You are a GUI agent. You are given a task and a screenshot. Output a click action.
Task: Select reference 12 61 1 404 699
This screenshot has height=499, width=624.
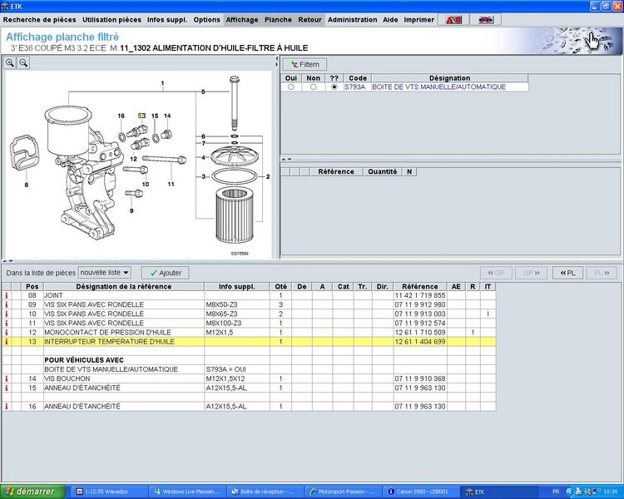(420, 342)
